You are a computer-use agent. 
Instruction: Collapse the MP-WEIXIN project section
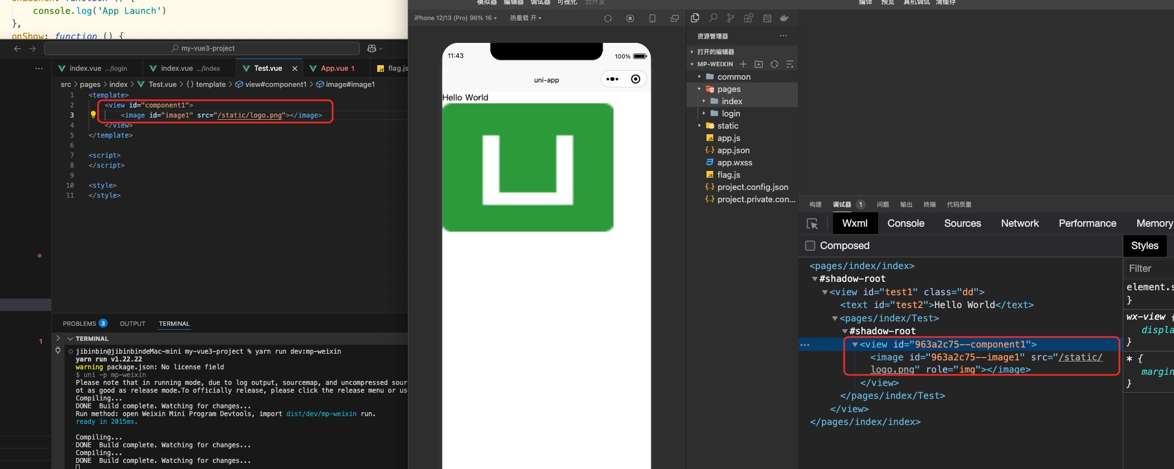(x=692, y=64)
